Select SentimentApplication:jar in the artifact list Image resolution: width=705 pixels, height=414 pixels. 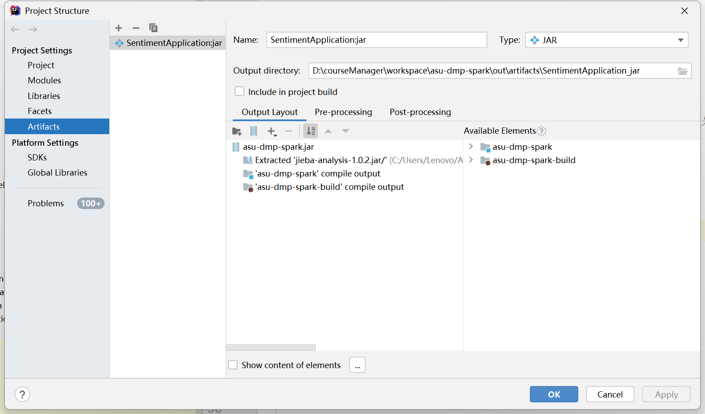(168, 43)
